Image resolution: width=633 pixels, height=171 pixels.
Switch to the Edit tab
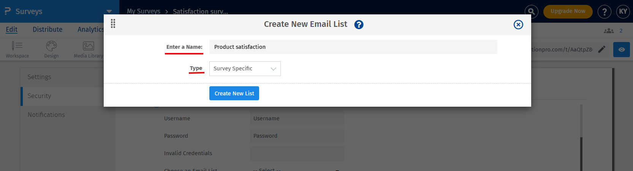click(x=11, y=30)
